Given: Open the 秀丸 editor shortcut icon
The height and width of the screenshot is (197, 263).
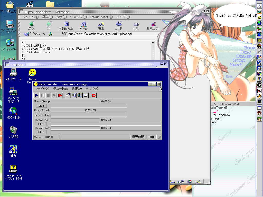Looking at the screenshot, I should (13, 151).
